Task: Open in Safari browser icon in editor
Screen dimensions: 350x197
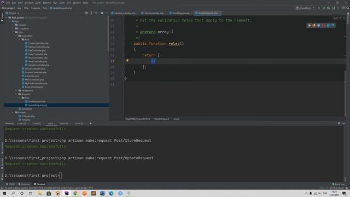Action: (x=318, y=25)
